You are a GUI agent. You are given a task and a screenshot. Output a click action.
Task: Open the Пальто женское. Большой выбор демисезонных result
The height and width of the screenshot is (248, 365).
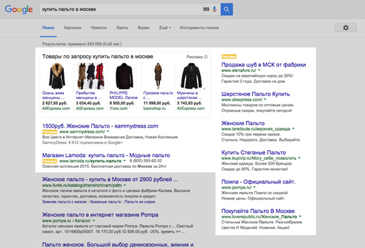click(118, 245)
